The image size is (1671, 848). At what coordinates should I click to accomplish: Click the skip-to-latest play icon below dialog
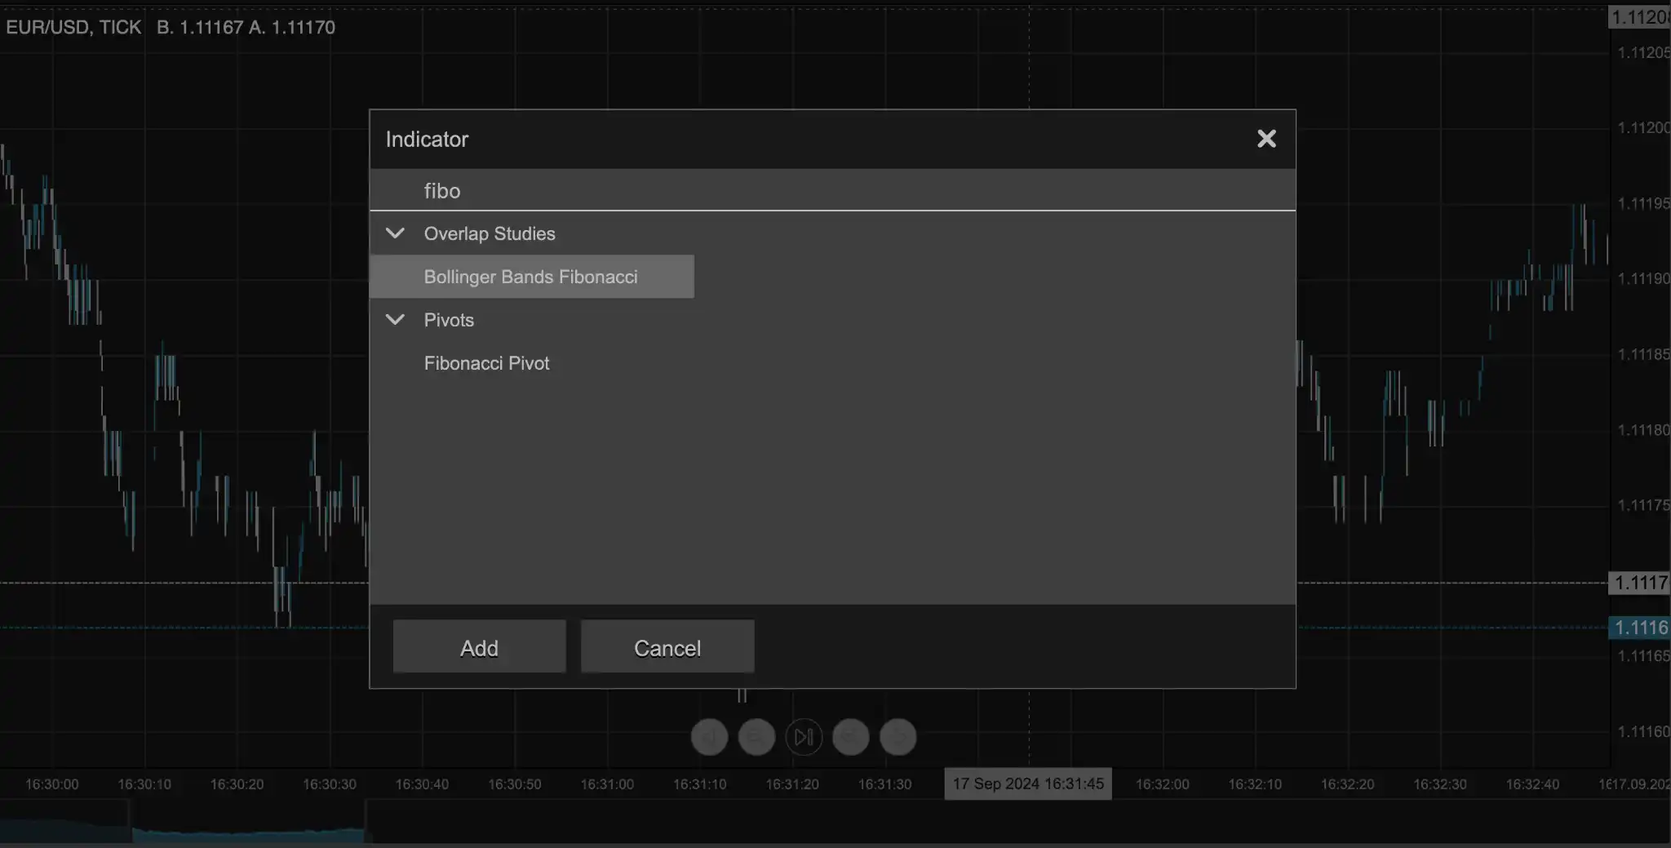point(804,737)
